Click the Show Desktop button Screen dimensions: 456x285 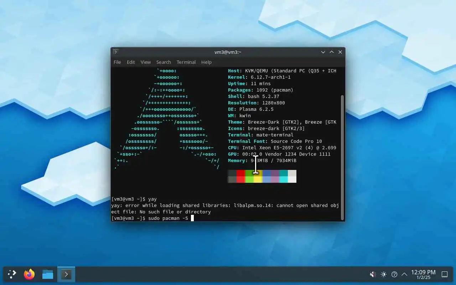445,274
